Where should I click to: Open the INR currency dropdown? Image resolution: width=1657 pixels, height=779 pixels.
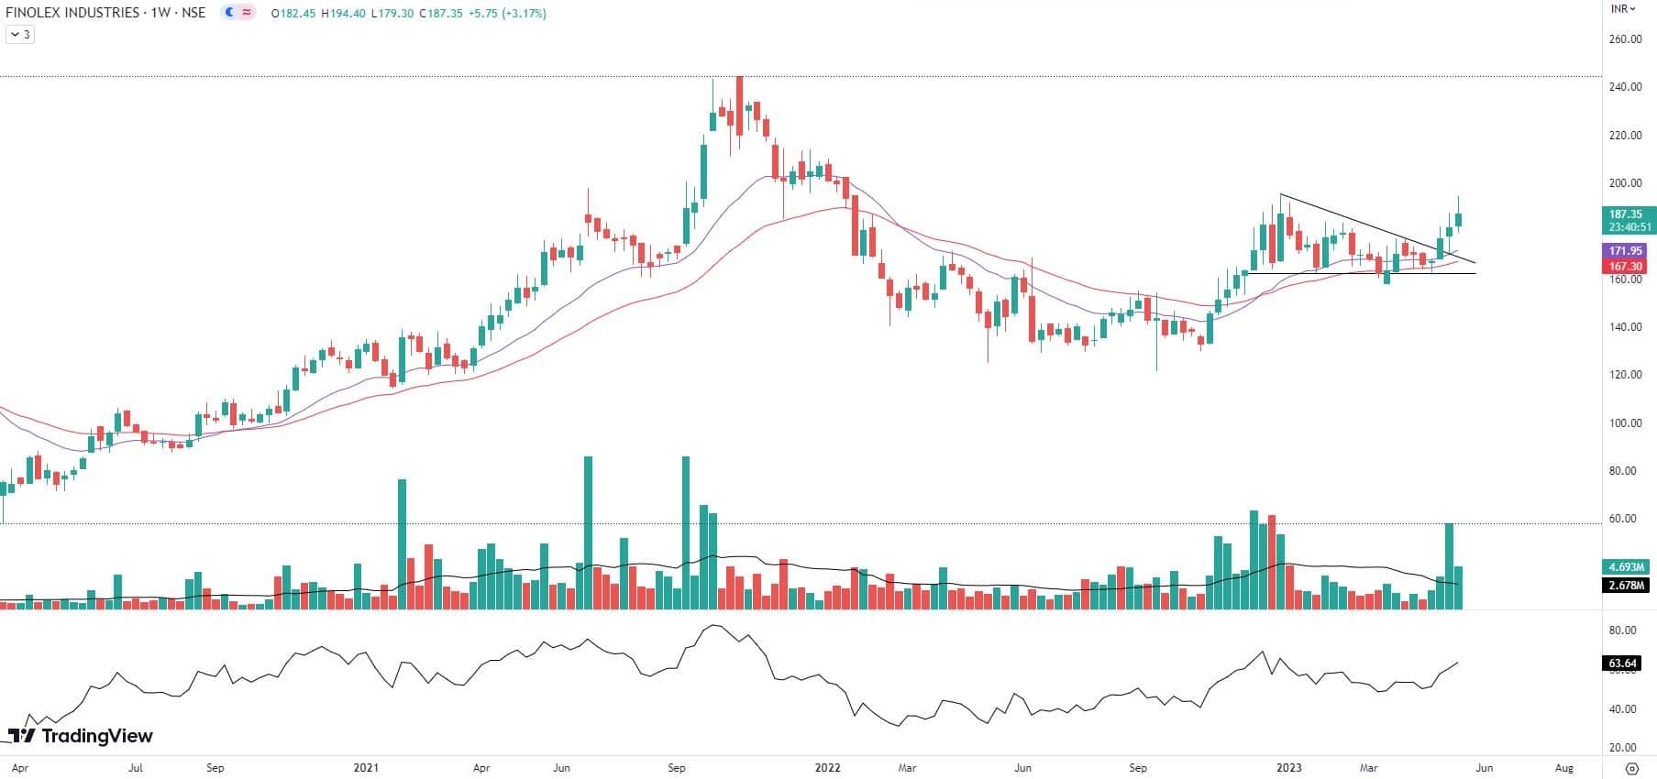(x=1623, y=9)
